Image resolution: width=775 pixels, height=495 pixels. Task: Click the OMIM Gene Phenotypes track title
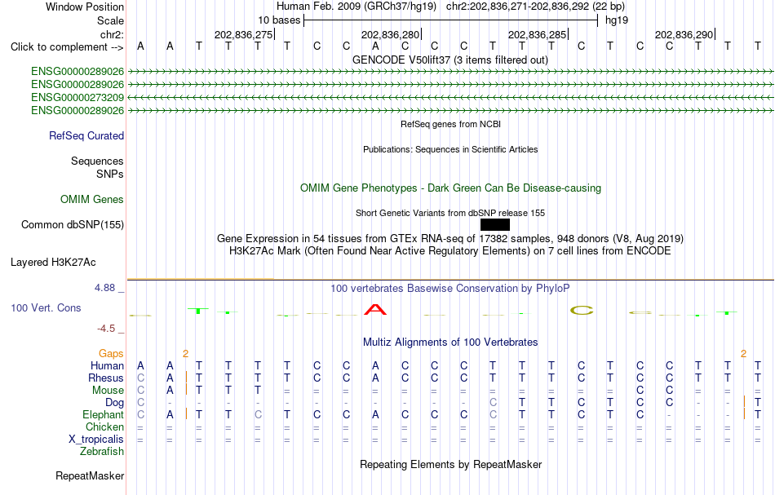click(x=451, y=188)
